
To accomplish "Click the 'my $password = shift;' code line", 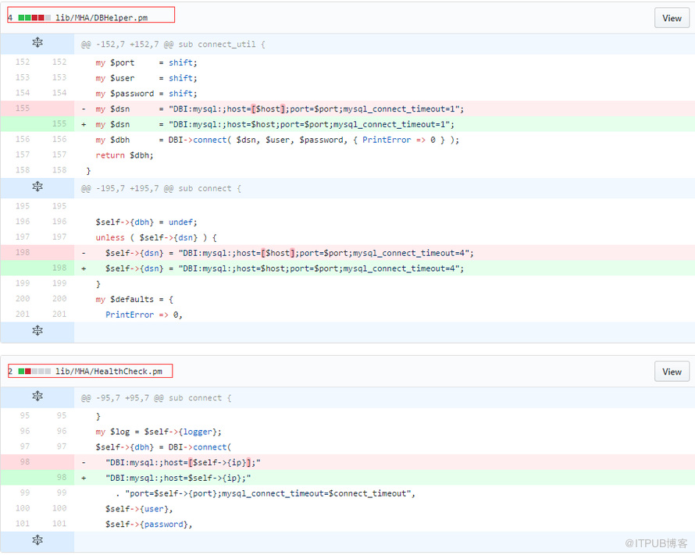I will (x=146, y=94).
